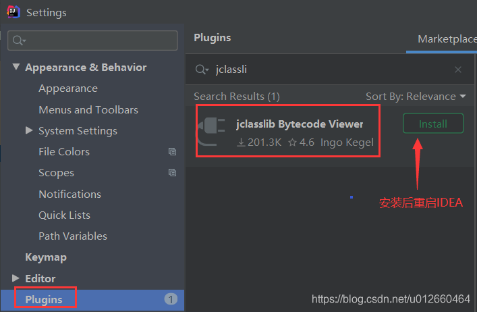Open Quick Lists settings
The height and width of the screenshot is (312, 477).
click(x=65, y=215)
